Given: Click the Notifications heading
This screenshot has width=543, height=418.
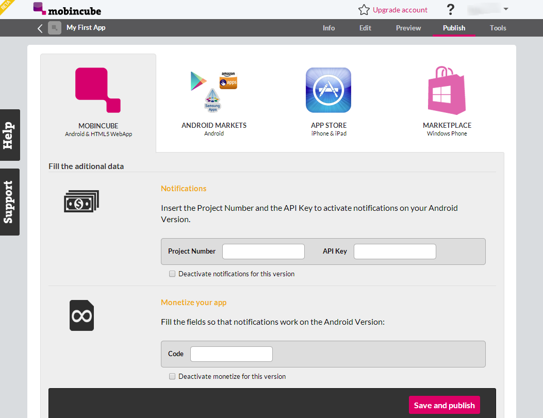Looking at the screenshot, I should [184, 189].
